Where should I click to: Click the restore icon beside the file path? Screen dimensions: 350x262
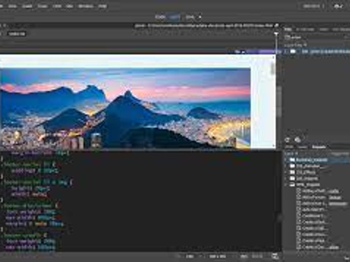point(276,26)
